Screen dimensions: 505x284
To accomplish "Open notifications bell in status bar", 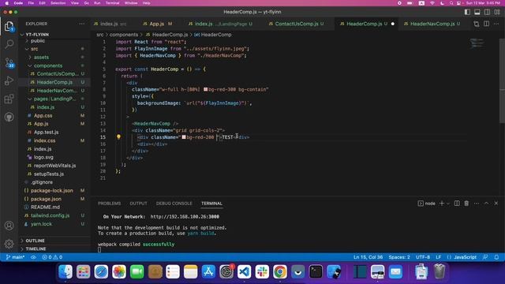I will (496, 257).
